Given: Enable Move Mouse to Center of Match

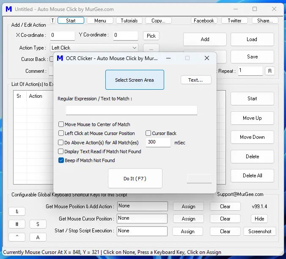Looking at the screenshot, I should [x=61, y=124].
